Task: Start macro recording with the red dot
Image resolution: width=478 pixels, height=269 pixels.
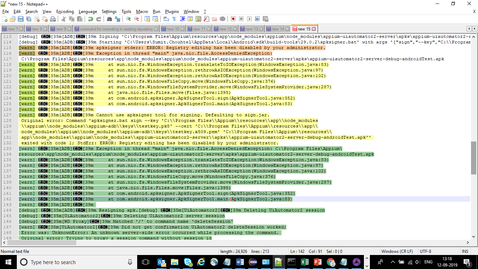Action: coord(233,19)
